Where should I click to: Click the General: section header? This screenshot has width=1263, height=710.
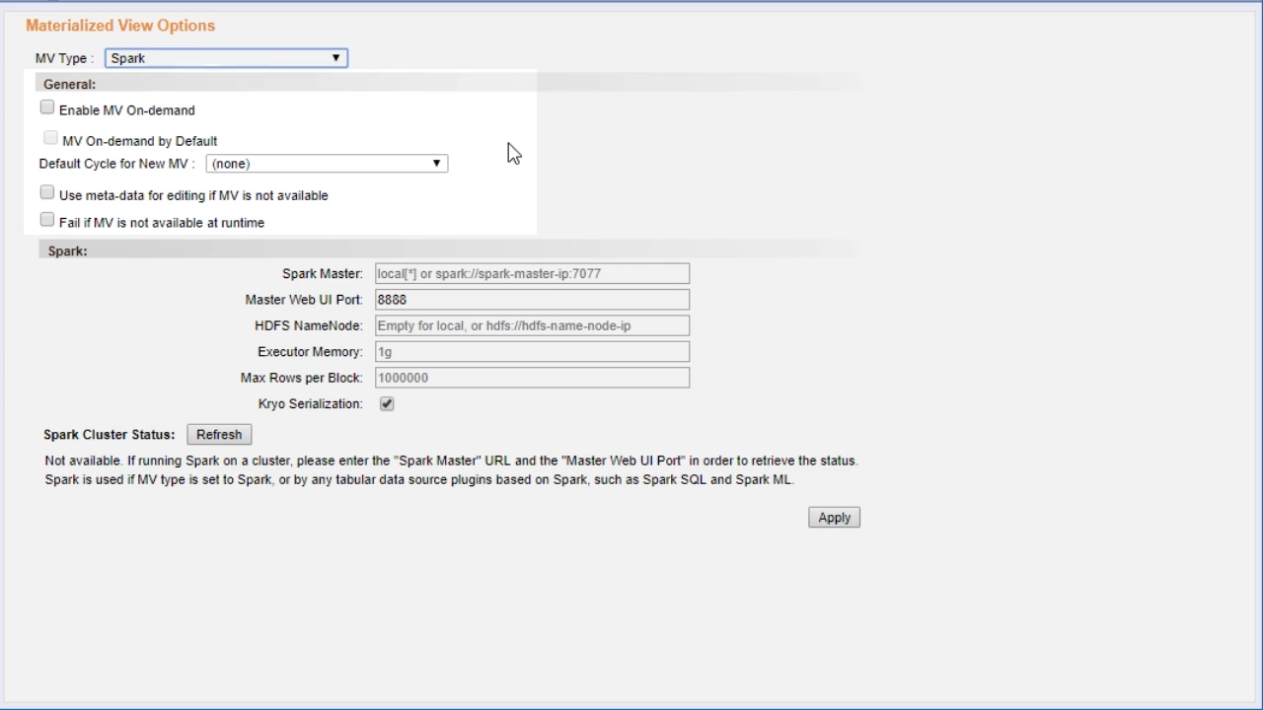tap(69, 85)
